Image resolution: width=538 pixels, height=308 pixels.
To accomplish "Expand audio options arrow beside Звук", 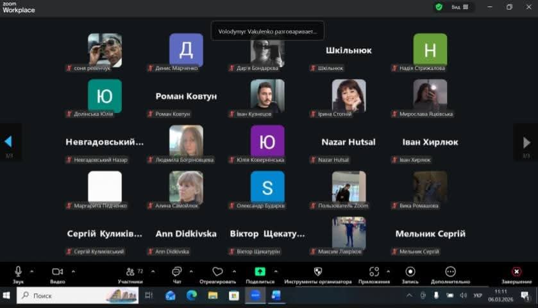I will [x=32, y=271].
